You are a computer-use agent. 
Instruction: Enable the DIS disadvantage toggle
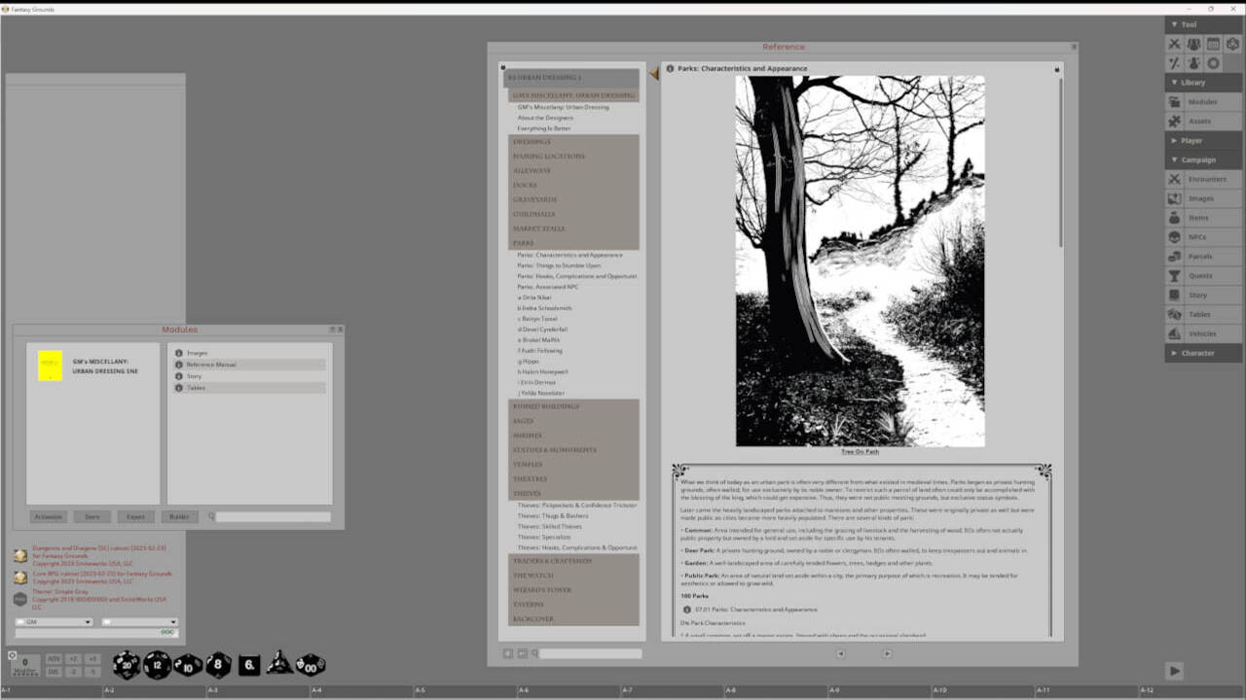point(55,670)
